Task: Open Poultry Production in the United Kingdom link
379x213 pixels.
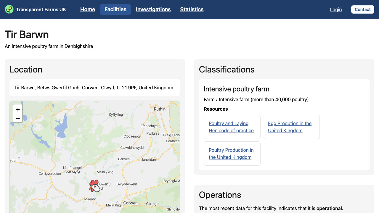Action: (x=231, y=154)
